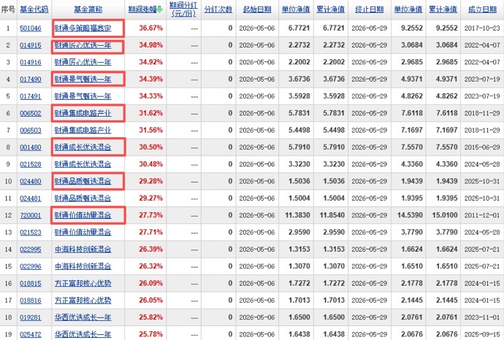Click the green sort arrow beside 期间涨幅
Viewport: 504px width, 340px height.
(160, 9)
